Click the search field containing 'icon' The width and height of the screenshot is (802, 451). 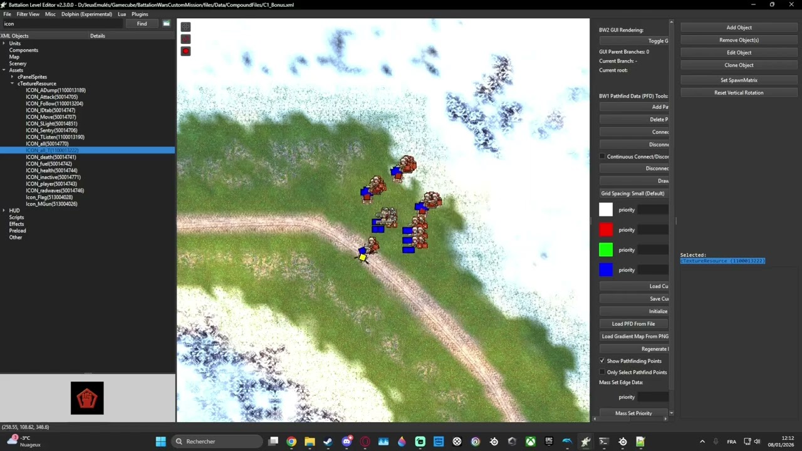point(62,24)
